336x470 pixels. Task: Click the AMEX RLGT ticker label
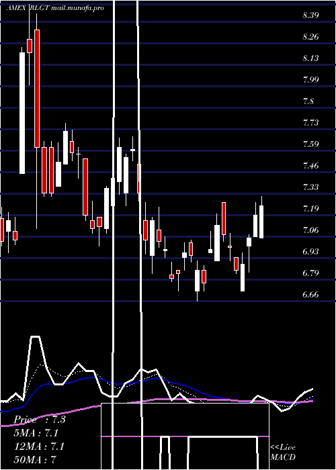28,8
